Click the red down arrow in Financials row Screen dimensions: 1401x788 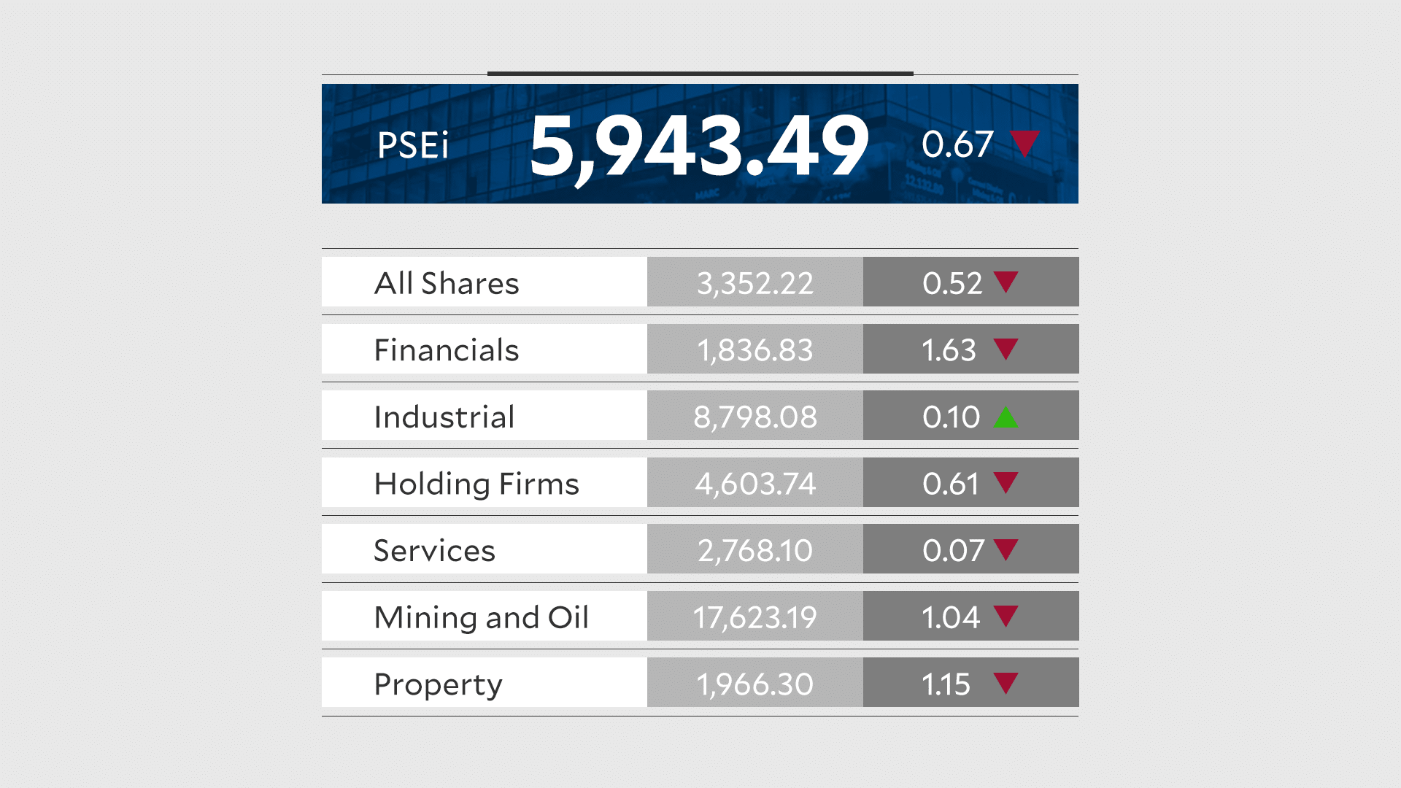pyautogui.click(x=1006, y=348)
